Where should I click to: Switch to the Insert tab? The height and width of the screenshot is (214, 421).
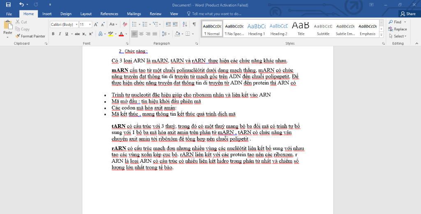click(47, 14)
